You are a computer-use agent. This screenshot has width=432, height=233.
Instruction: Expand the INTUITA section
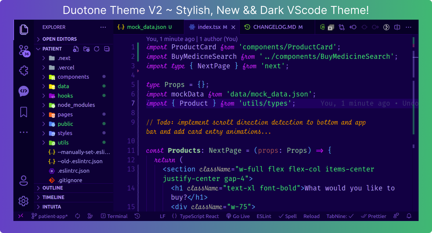tap(74, 207)
